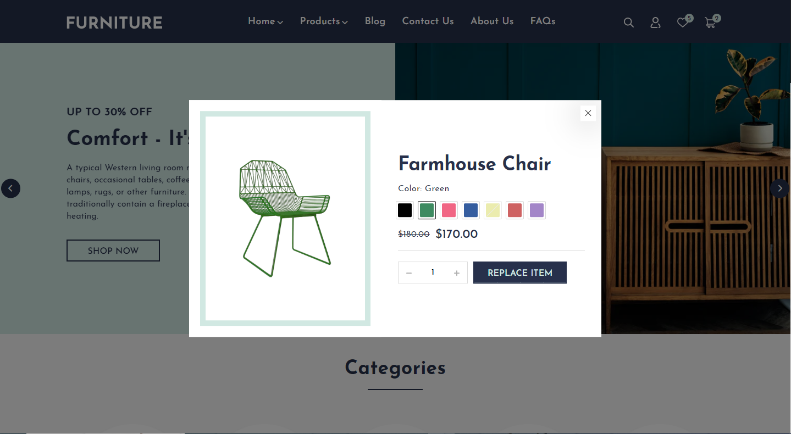Screen dimensions: 791x434
Task: Decrease quantity with minus icon
Action: click(x=409, y=273)
